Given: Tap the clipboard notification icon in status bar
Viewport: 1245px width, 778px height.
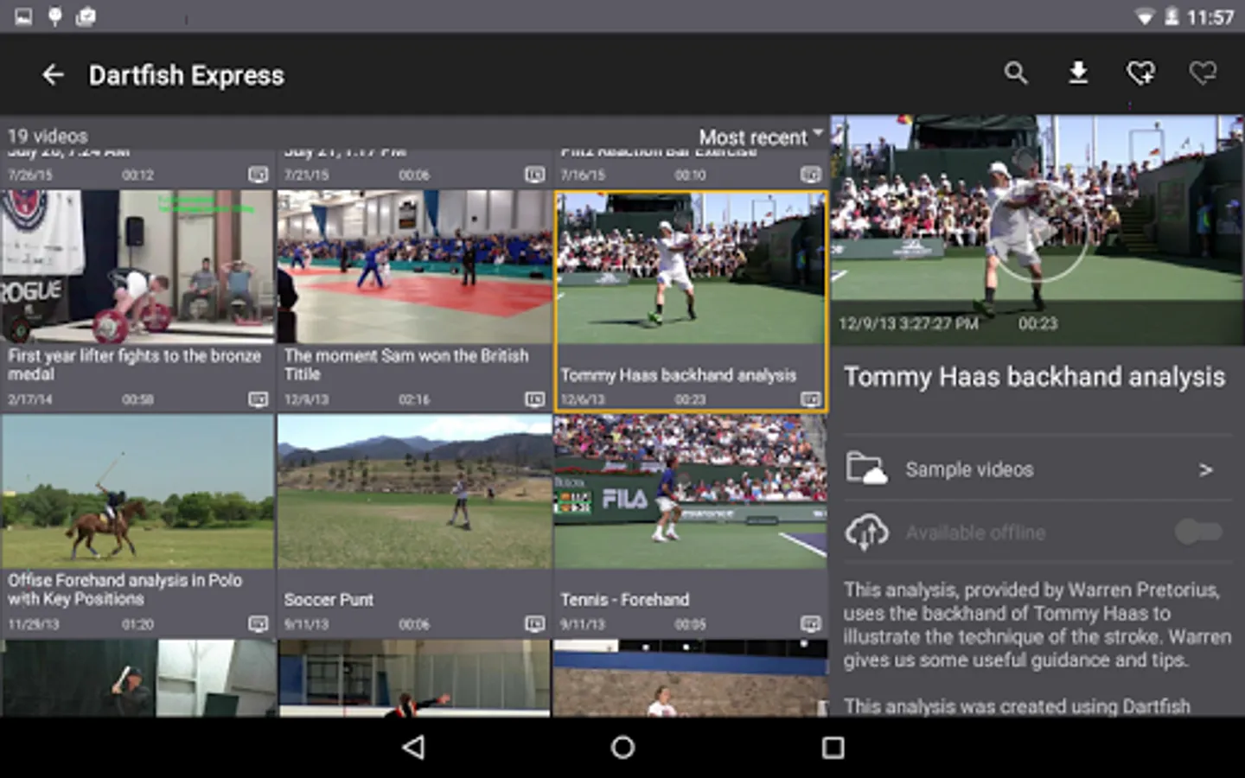Looking at the screenshot, I should (86, 16).
